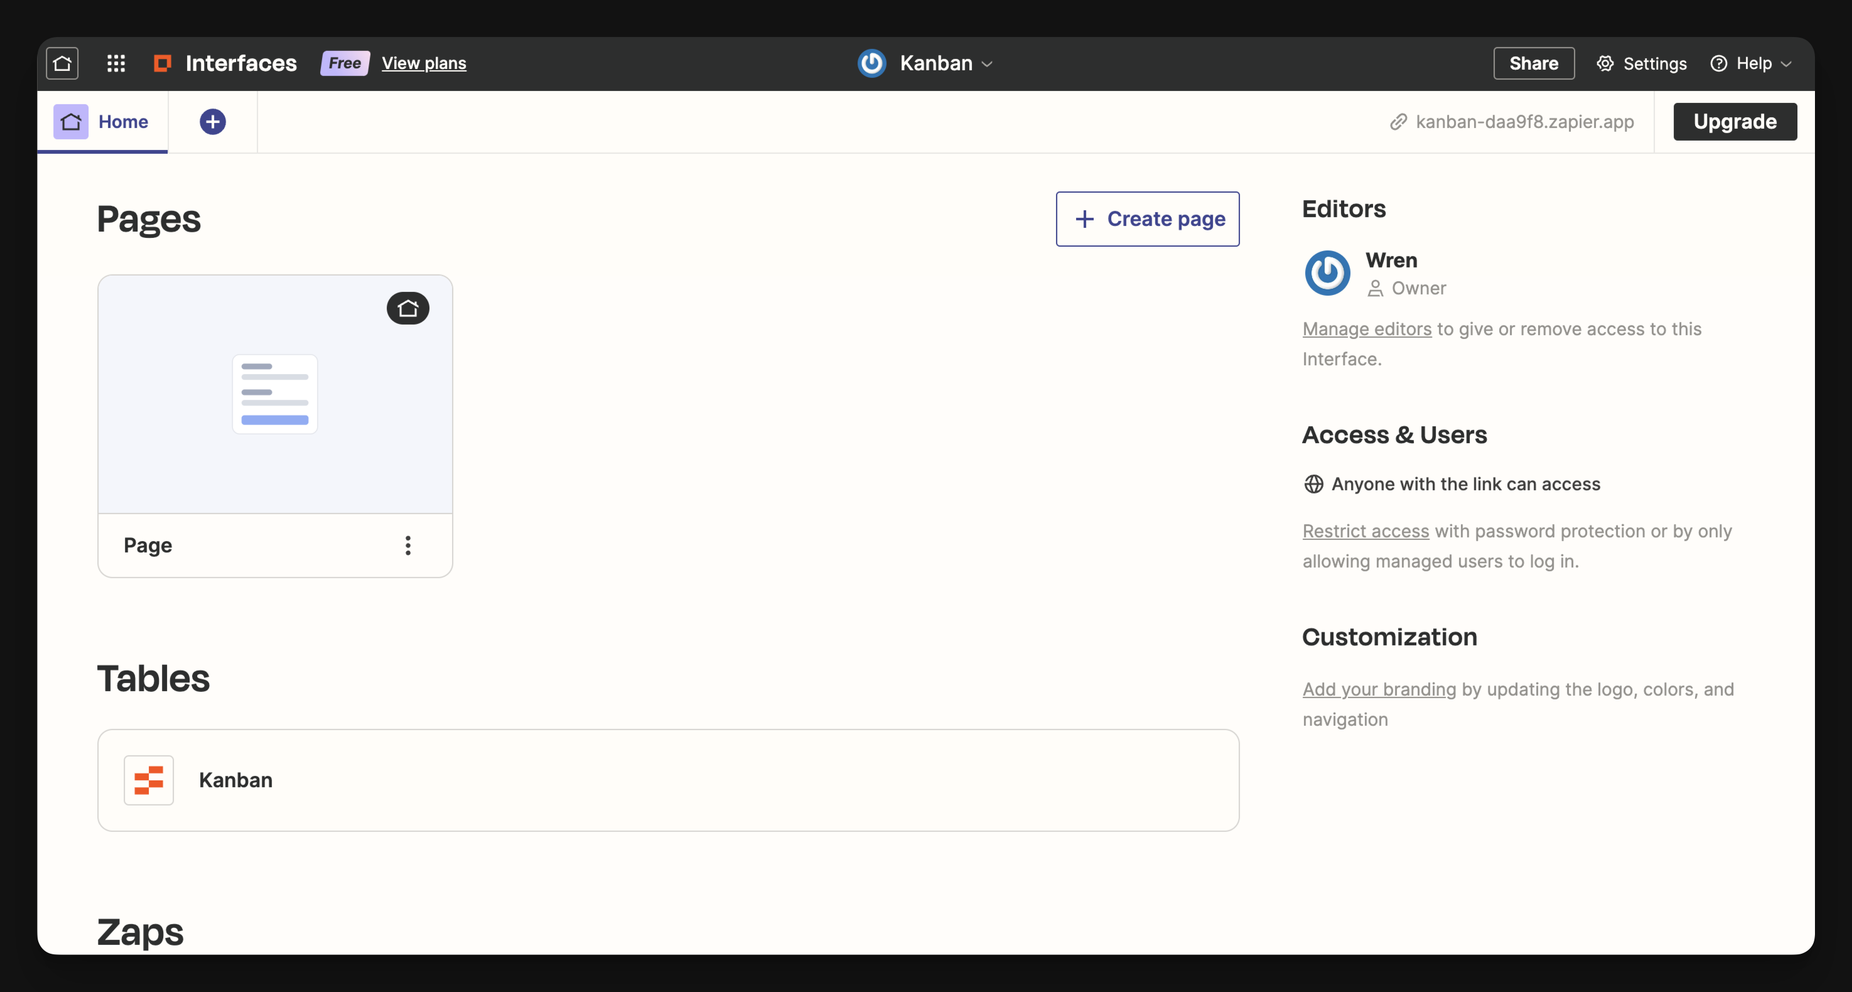The image size is (1852, 992).
Task: Open the Kanban table row
Action: tap(668, 780)
